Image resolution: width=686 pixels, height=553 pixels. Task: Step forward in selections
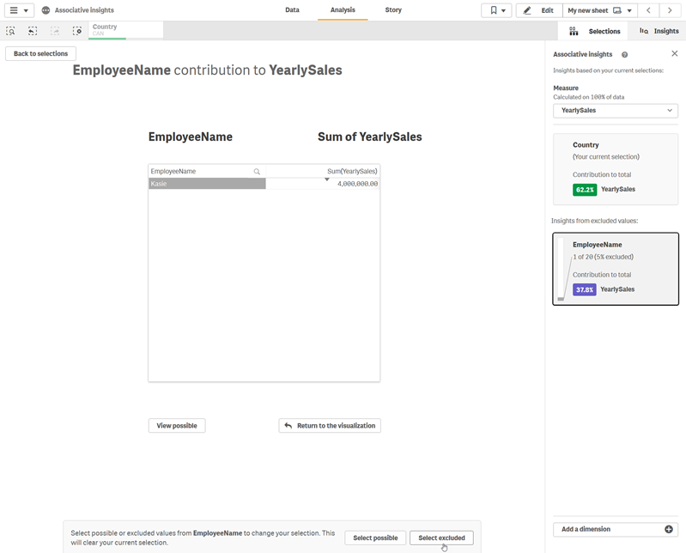(x=55, y=31)
